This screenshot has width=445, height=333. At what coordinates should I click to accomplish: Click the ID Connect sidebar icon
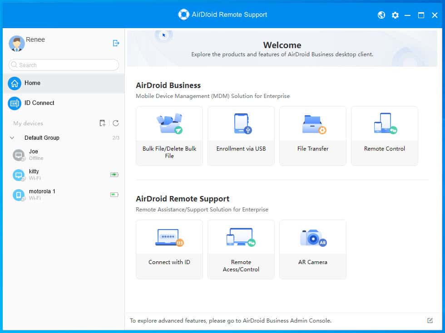pos(15,103)
